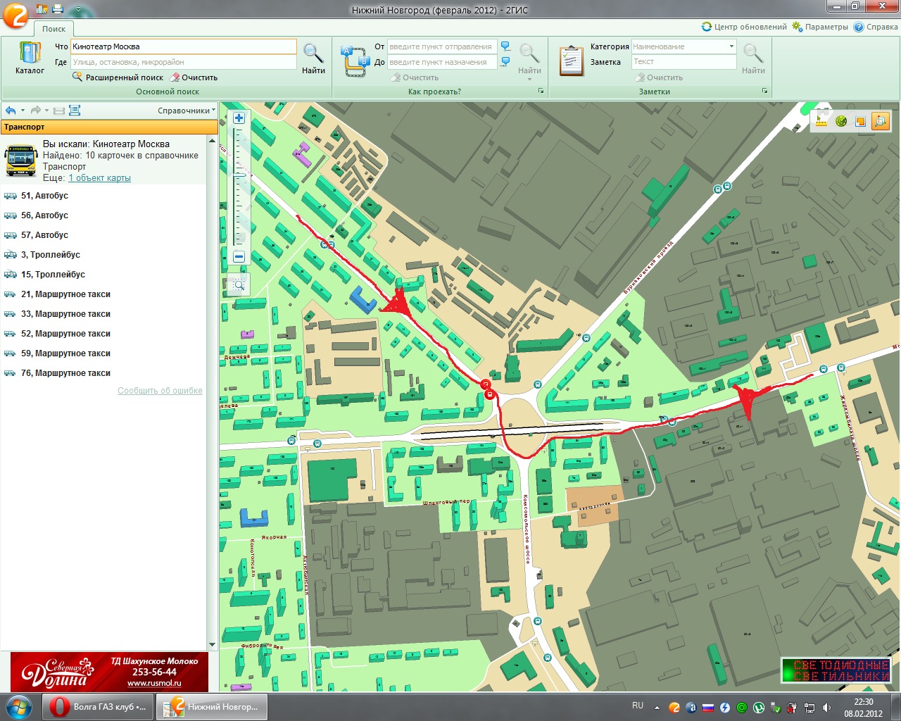The image size is (901, 721).
Task: Click the route A-to-B icon
Action: [x=355, y=61]
